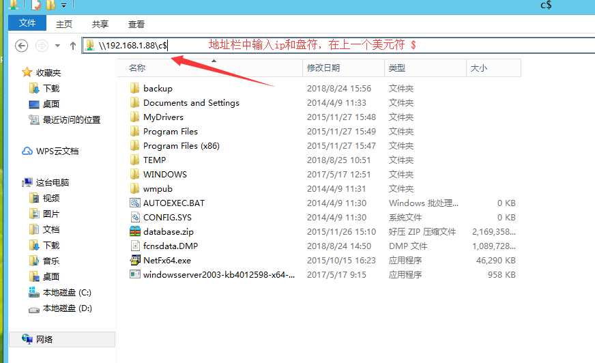This screenshot has width=595, height=363.
Task: Open 视频 library in sidebar
Action: tap(51, 198)
